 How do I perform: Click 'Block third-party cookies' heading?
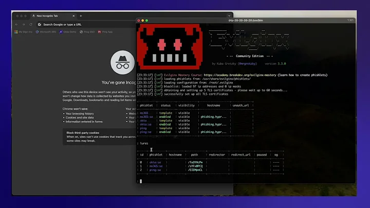tap(83, 133)
